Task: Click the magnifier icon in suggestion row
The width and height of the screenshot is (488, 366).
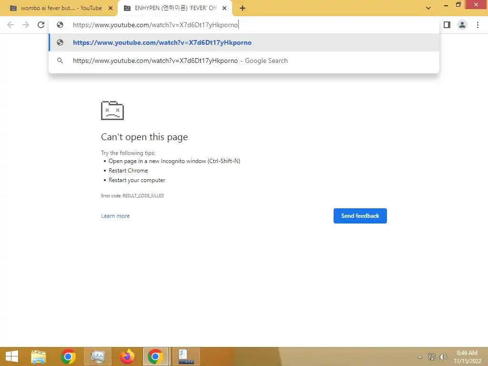Action: point(60,61)
